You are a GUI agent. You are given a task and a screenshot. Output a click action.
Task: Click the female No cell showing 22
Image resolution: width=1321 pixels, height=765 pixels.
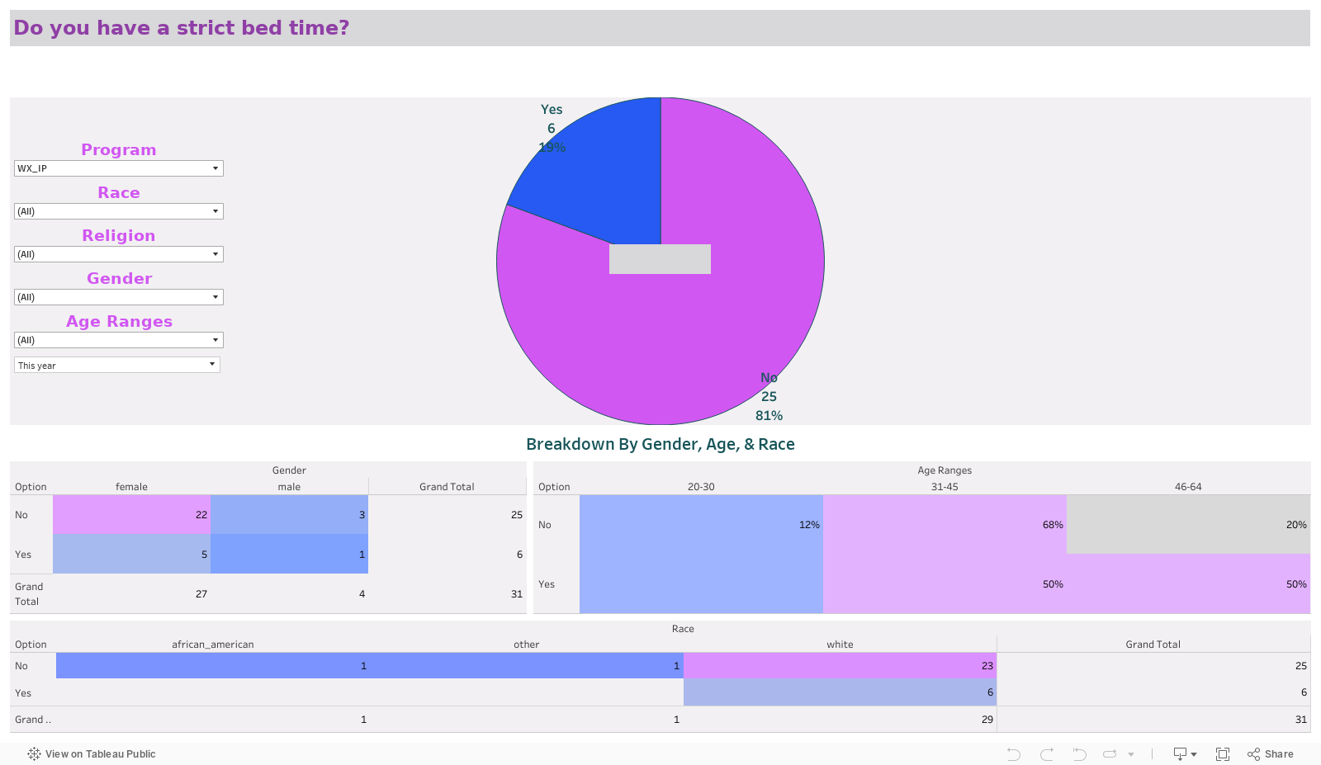click(x=131, y=514)
